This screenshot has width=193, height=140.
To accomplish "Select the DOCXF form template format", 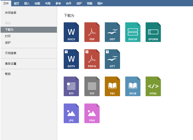I will (x=133, y=32).
